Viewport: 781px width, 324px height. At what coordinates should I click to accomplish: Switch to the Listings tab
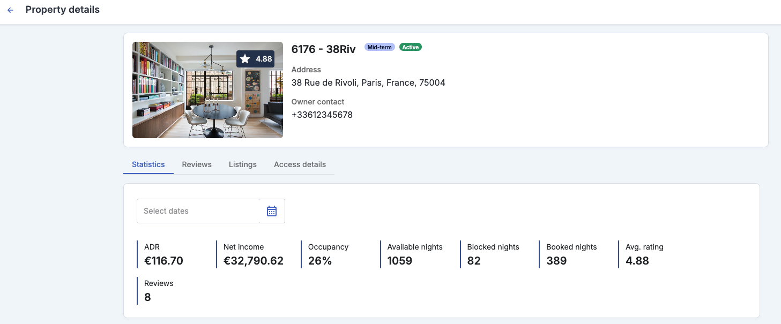pyautogui.click(x=243, y=164)
